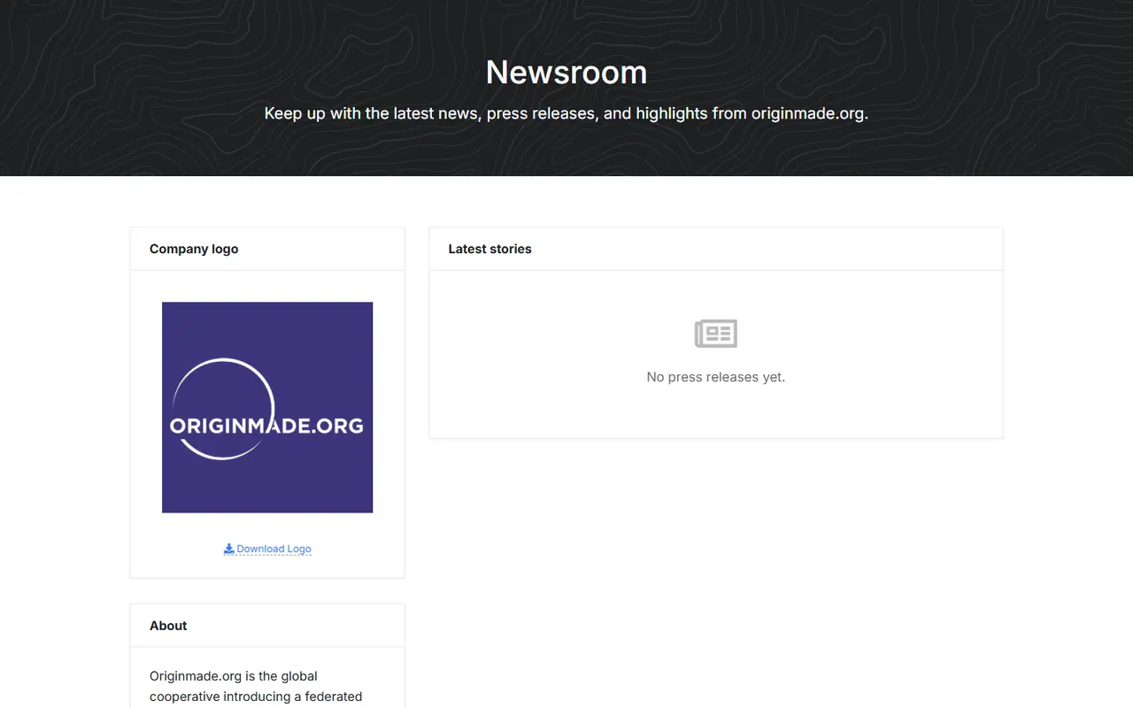Click the 'Keep up with the latest news' subtitle
Image resolution: width=1133 pixels, height=708 pixels.
coord(566,113)
